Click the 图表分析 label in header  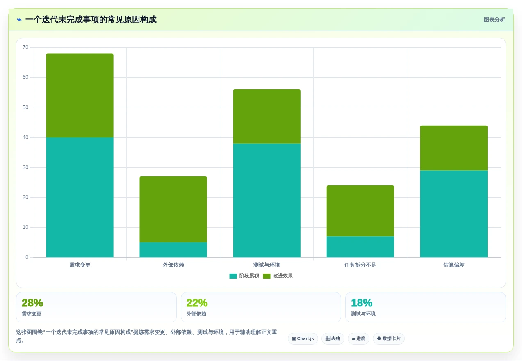pyautogui.click(x=494, y=20)
